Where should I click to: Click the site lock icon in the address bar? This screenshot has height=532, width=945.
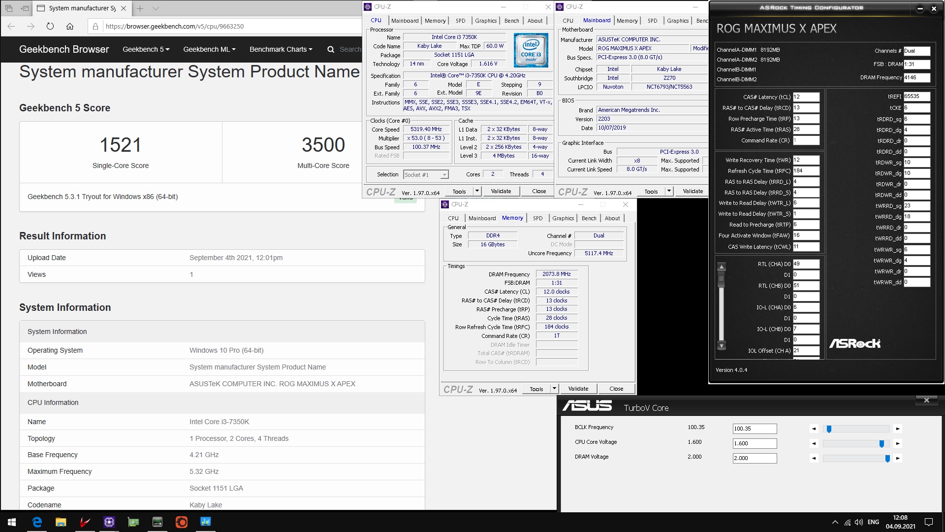(x=95, y=26)
